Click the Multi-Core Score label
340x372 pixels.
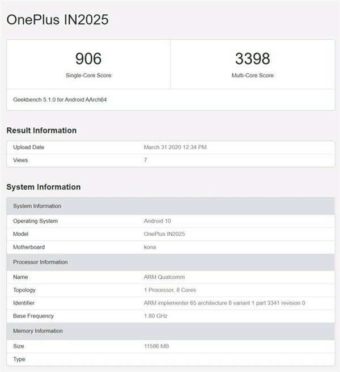point(252,75)
